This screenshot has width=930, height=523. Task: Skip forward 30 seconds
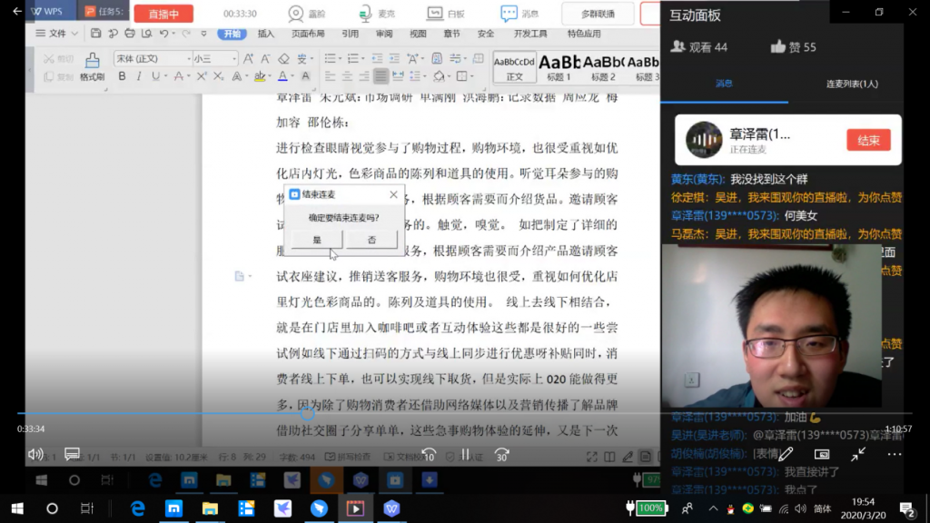click(501, 455)
